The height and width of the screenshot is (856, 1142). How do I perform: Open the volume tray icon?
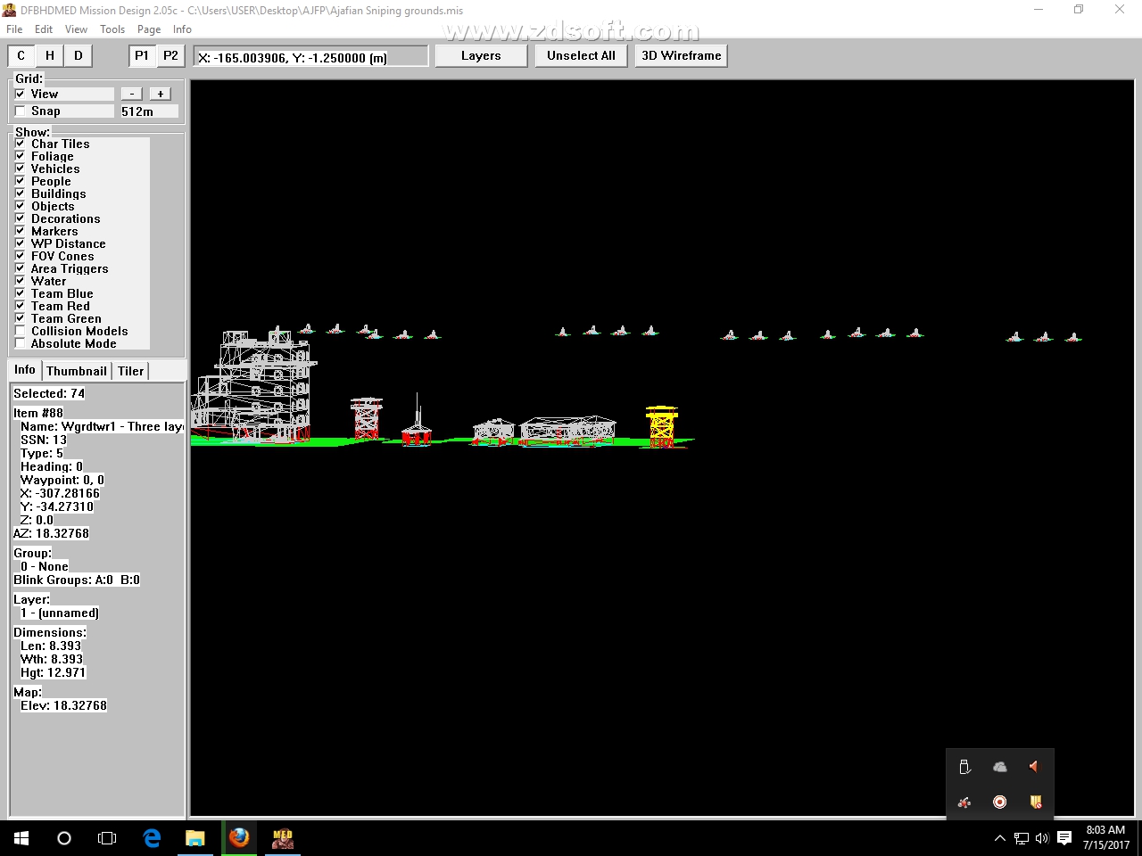click(x=1042, y=838)
